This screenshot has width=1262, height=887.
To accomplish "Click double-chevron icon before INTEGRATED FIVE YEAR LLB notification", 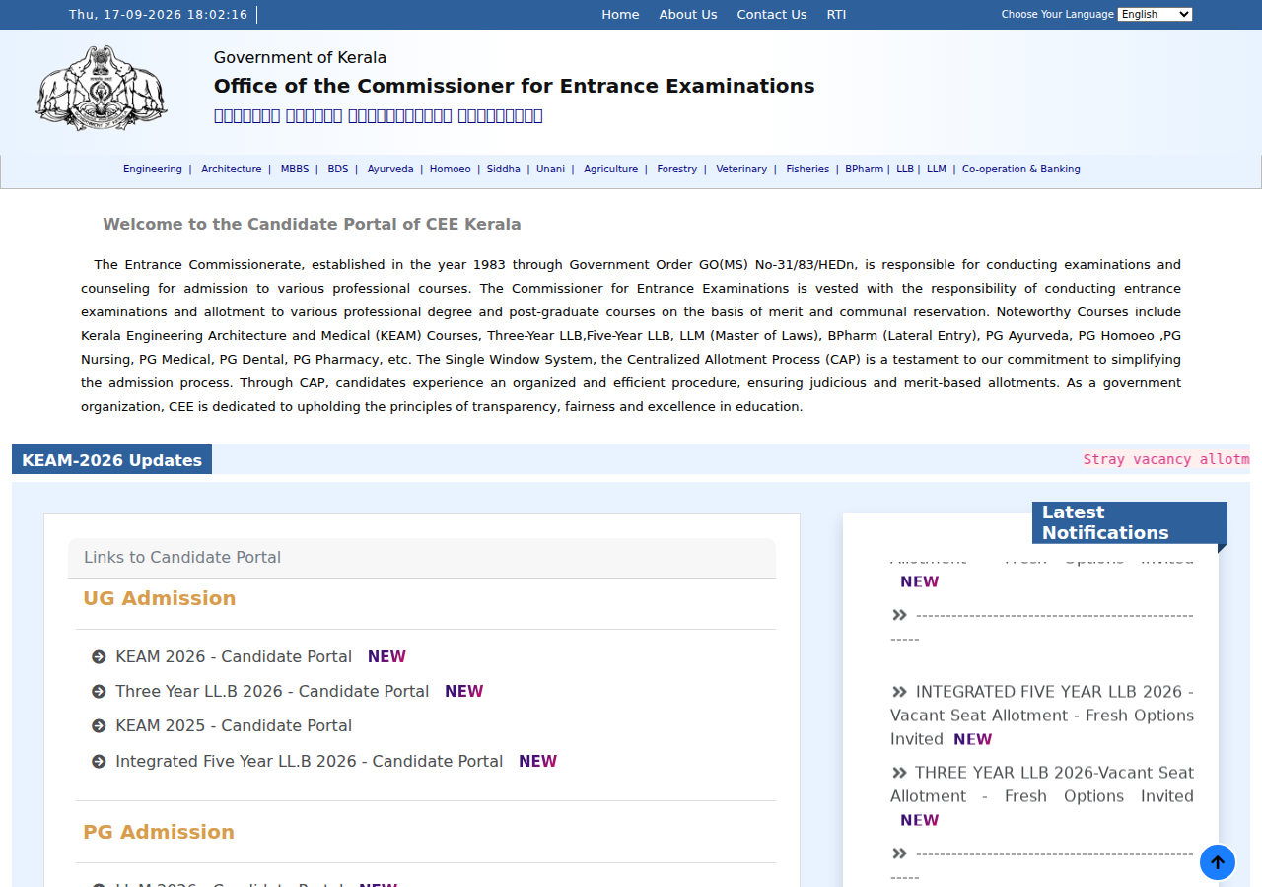I will [899, 692].
